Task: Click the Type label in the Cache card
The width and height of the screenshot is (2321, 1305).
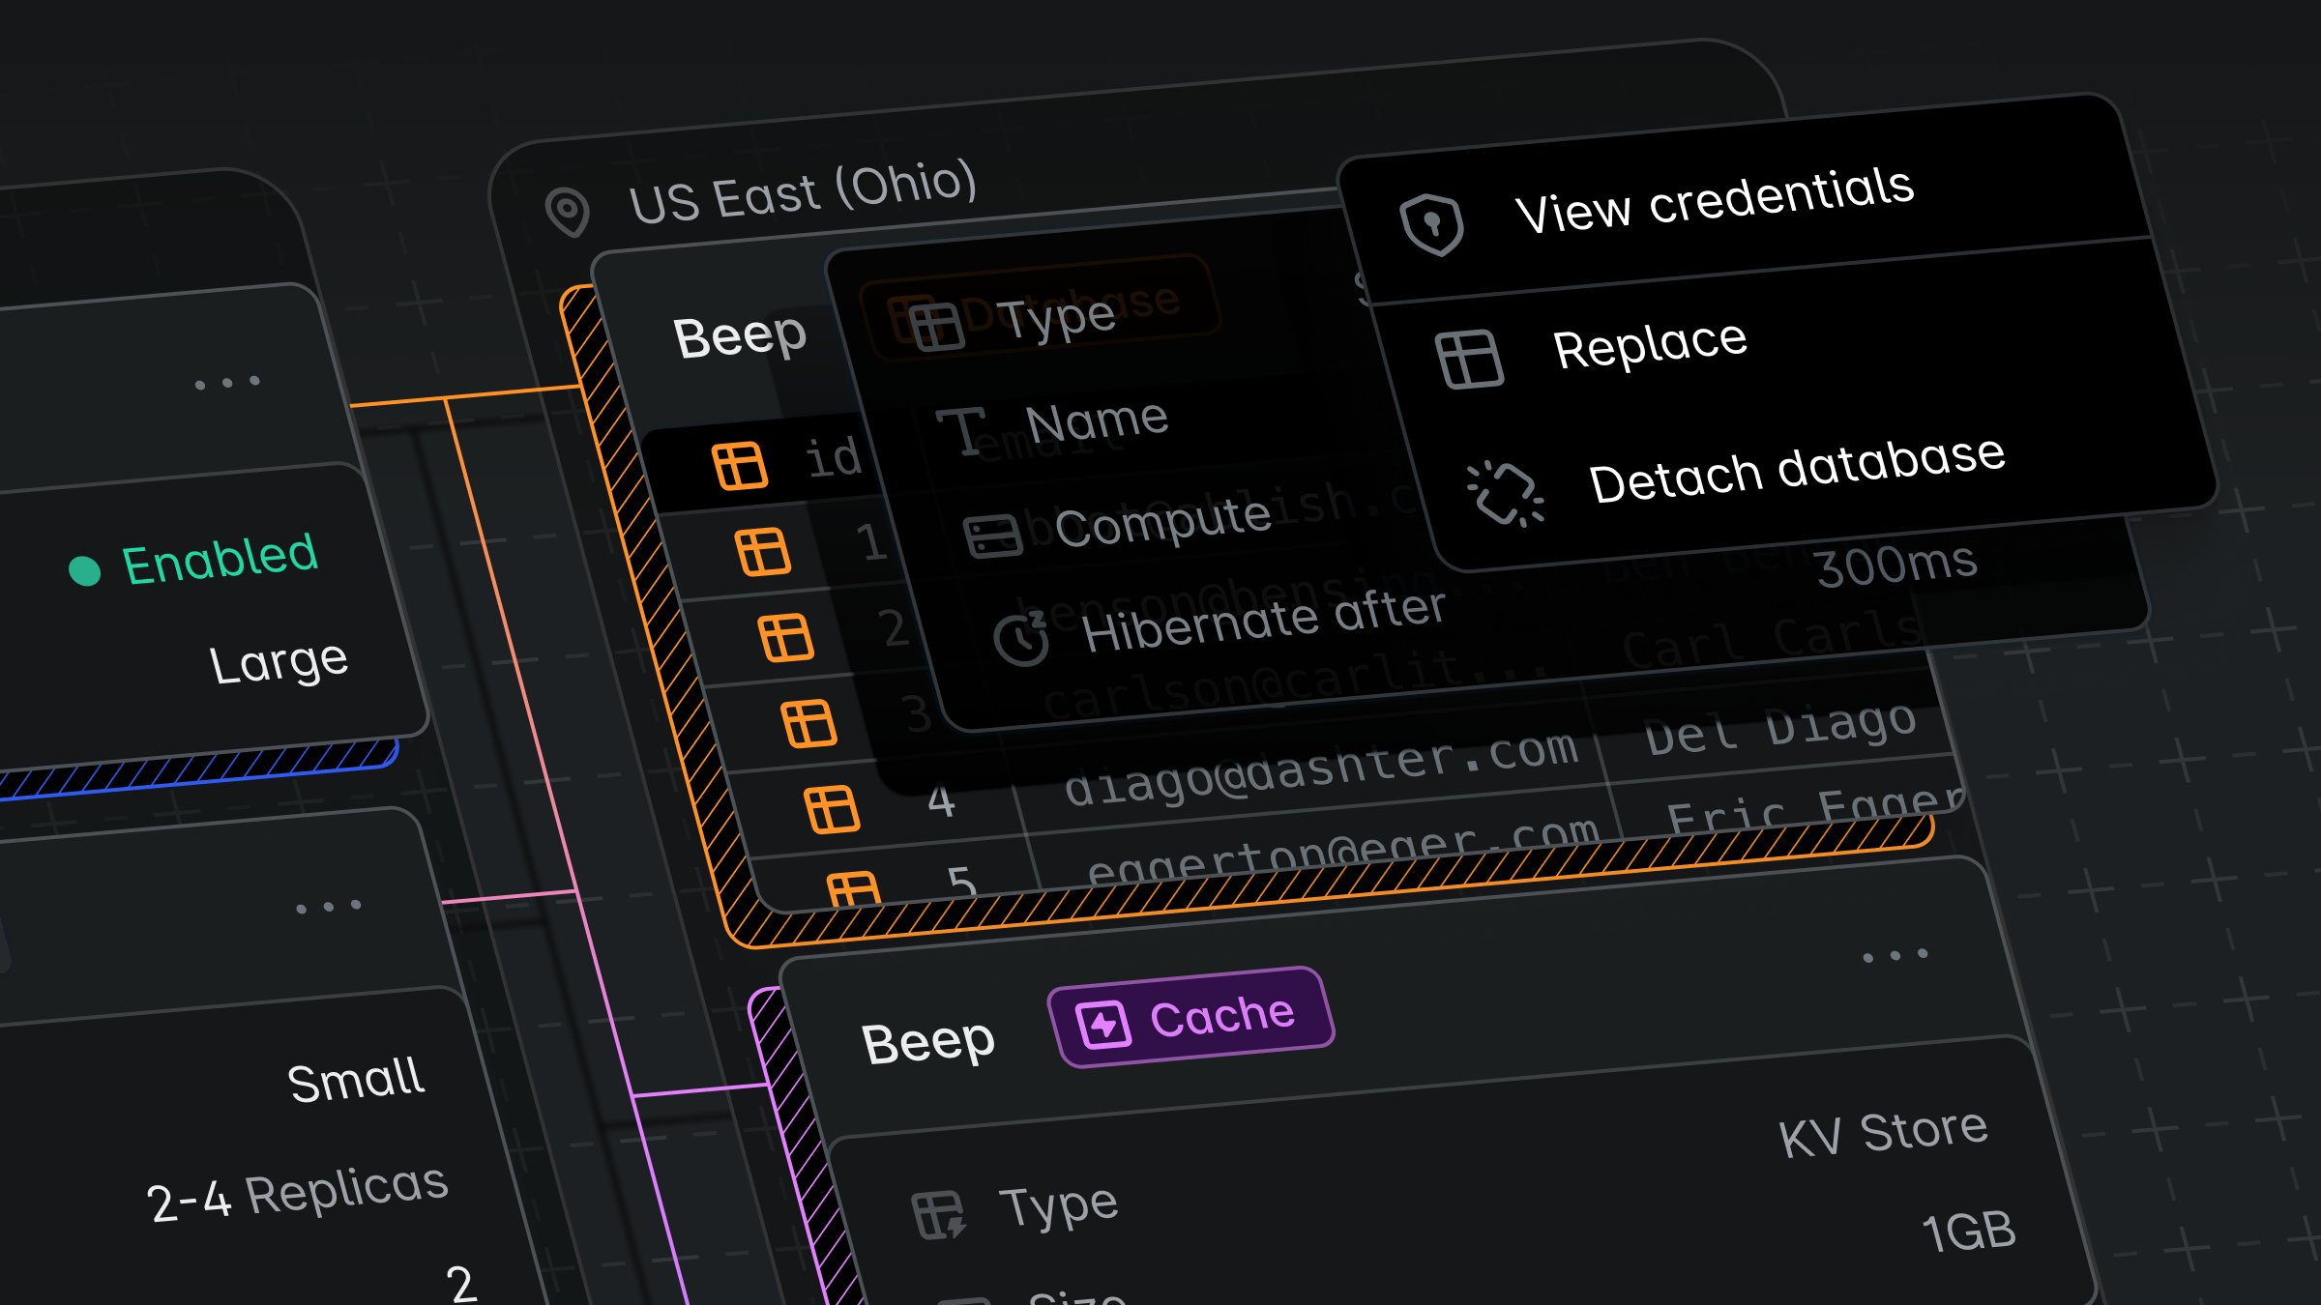Action: pos(1058,1206)
